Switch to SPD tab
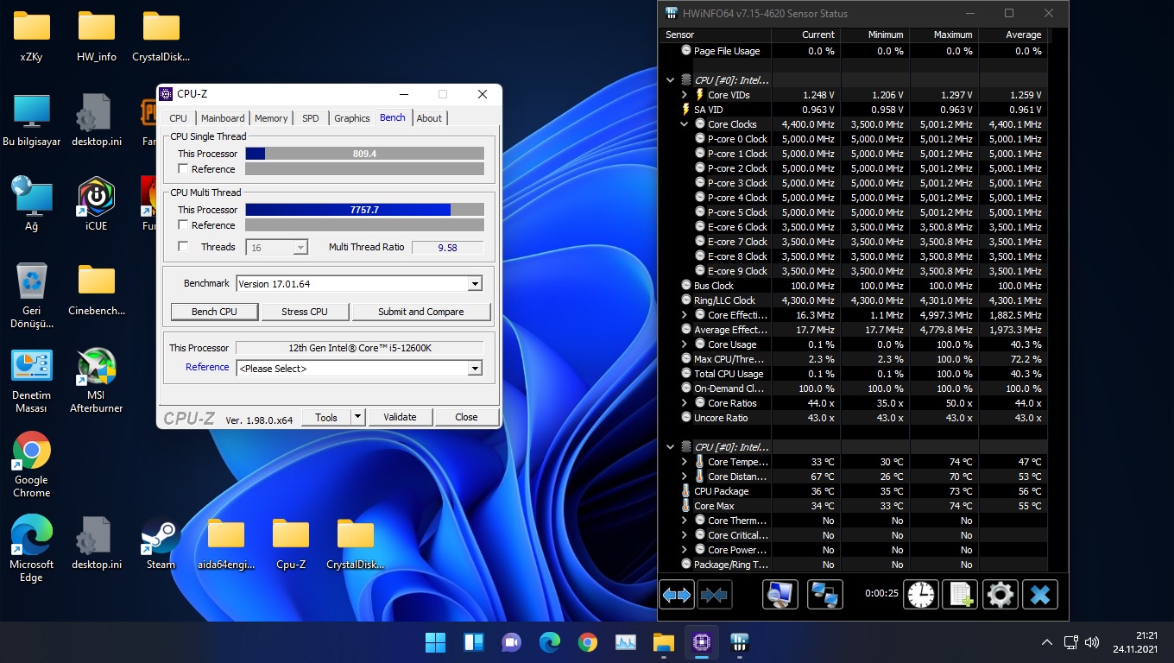 coord(311,118)
